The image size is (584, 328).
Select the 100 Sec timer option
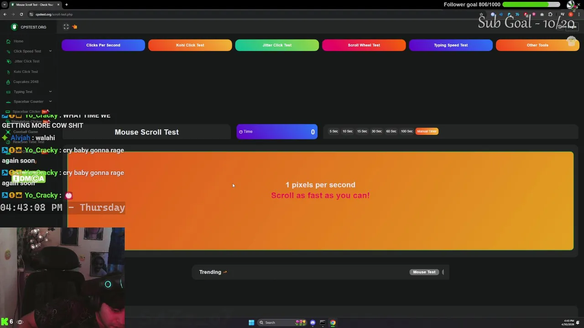point(407,131)
